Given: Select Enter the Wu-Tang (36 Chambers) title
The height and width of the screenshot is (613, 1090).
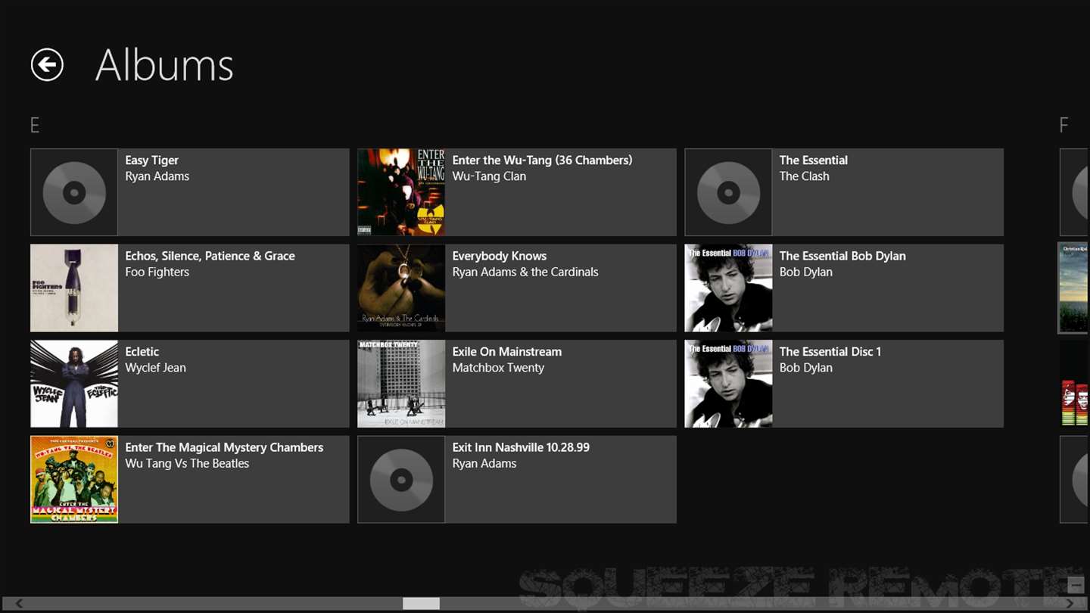Looking at the screenshot, I should click(542, 160).
